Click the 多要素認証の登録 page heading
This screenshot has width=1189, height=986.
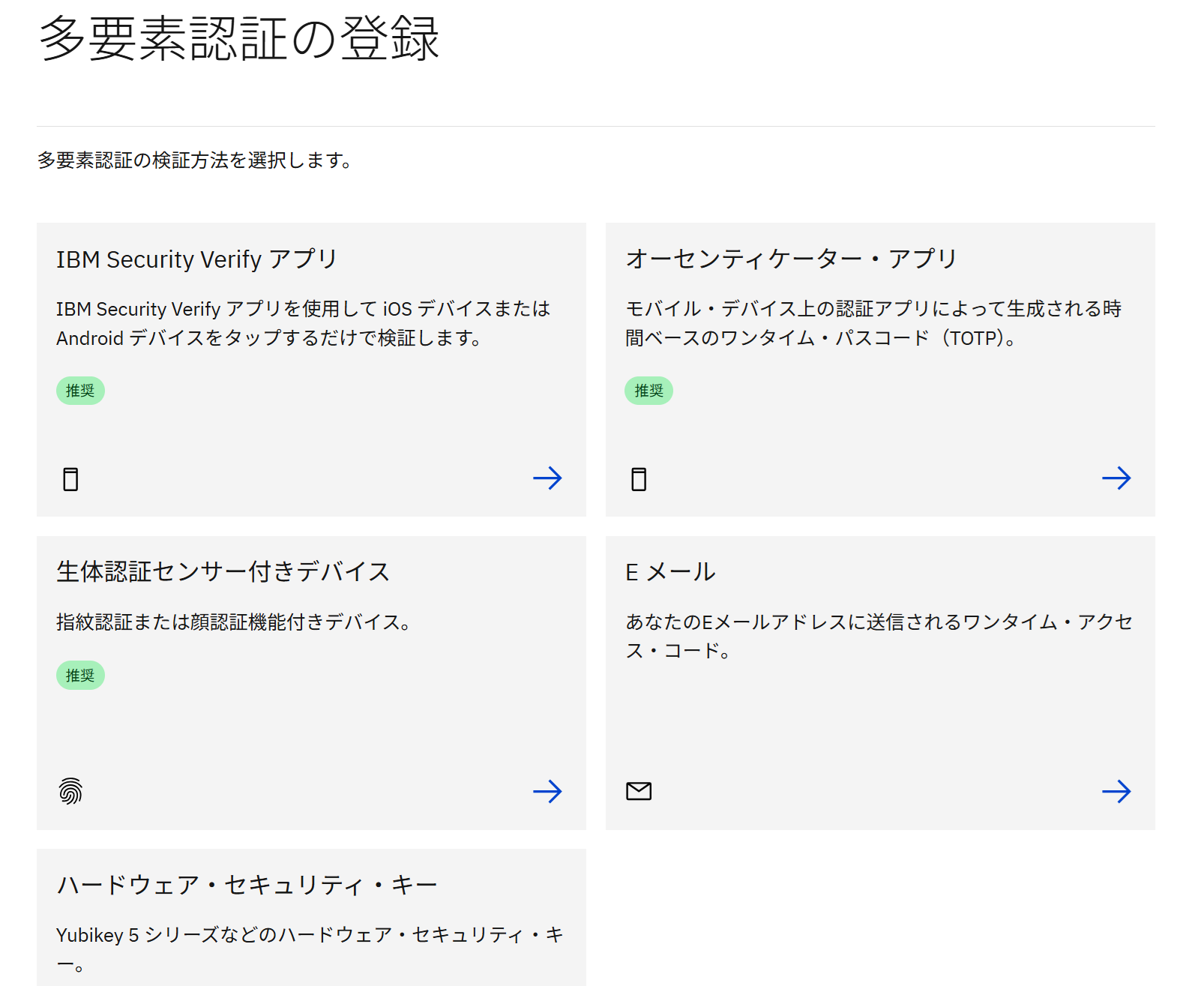[239, 38]
